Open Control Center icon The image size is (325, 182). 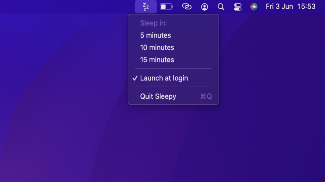238,7
